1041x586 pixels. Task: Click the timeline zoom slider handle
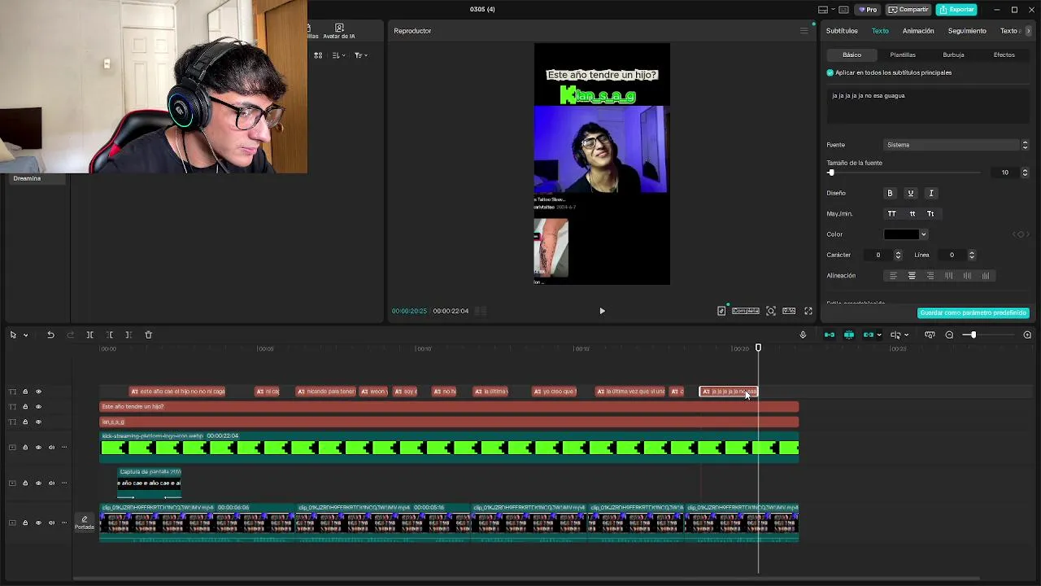coord(972,335)
